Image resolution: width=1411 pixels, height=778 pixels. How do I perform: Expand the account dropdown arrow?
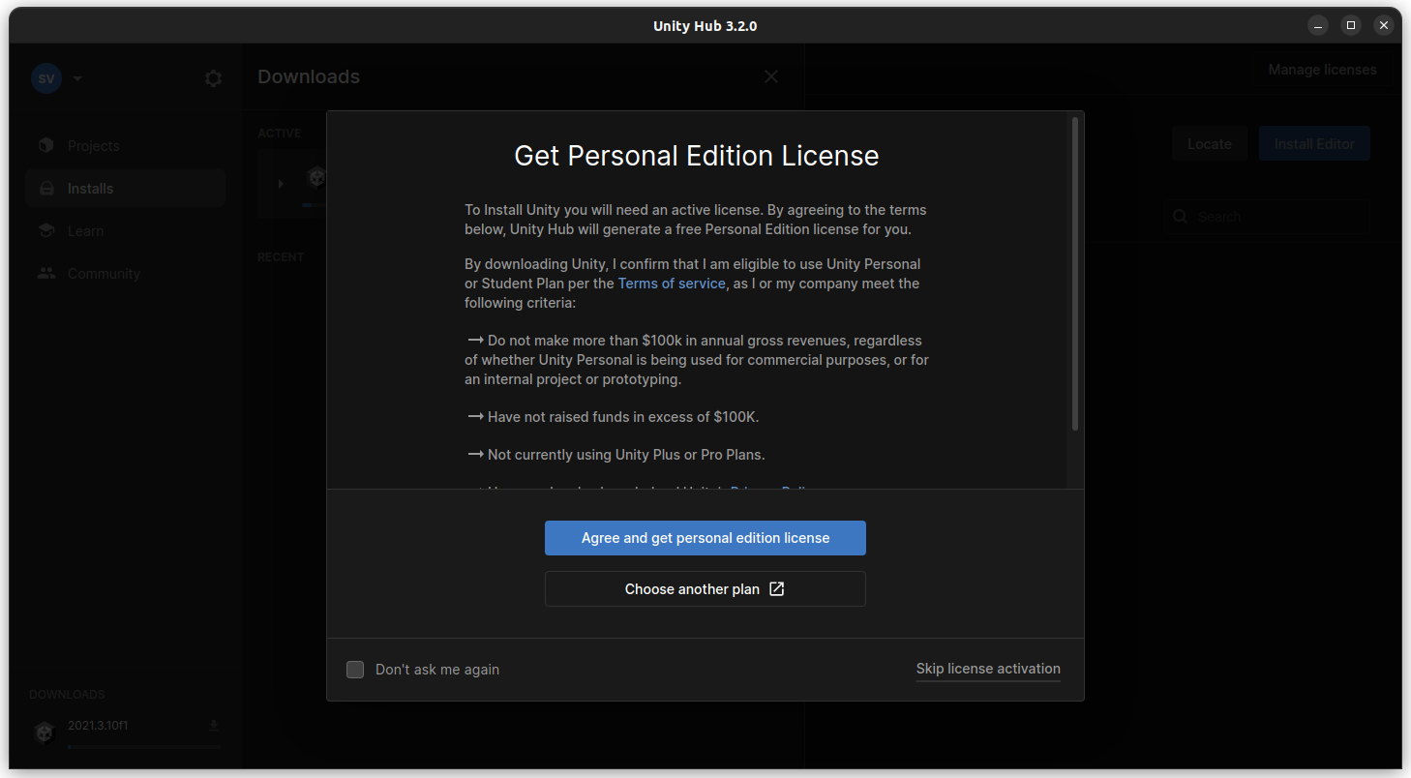click(77, 78)
